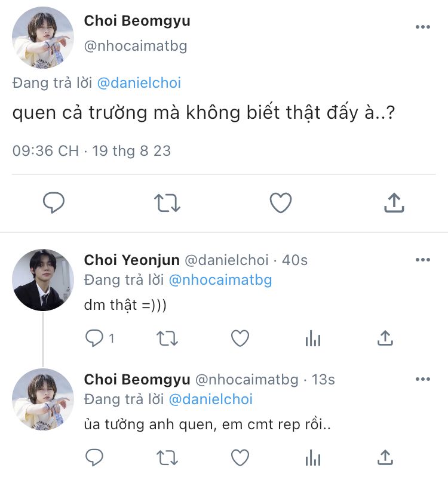Viewport: 448px width, 477px height.
Task: Like Choi Yeonjun's "dm thật" reply
Action: (240, 338)
